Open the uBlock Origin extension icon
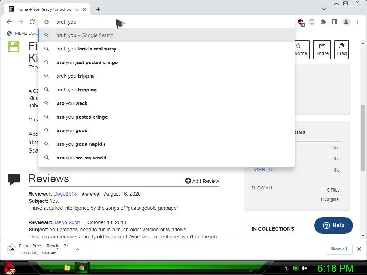This screenshot has width=367, height=275. click(x=301, y=22)
